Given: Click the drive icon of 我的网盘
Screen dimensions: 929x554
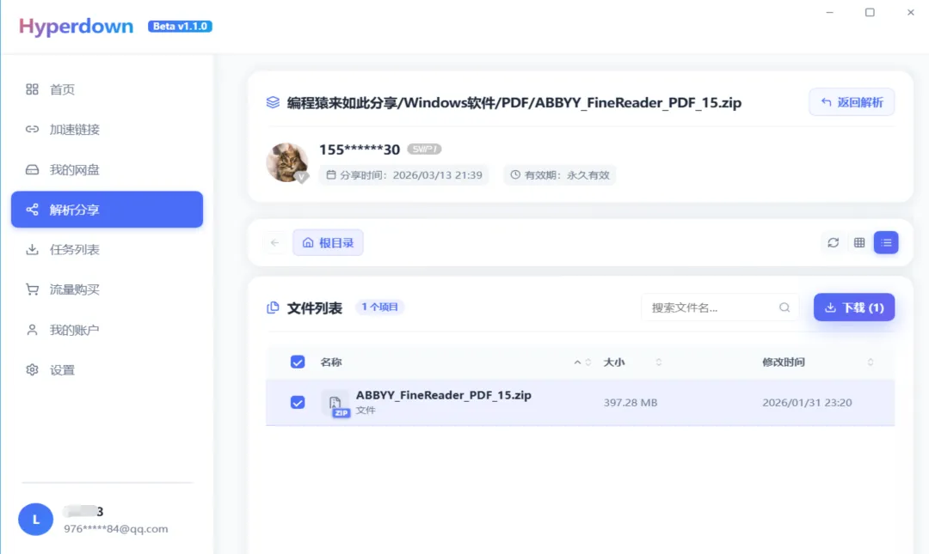Looking at the screenshot, I should 32,170.
